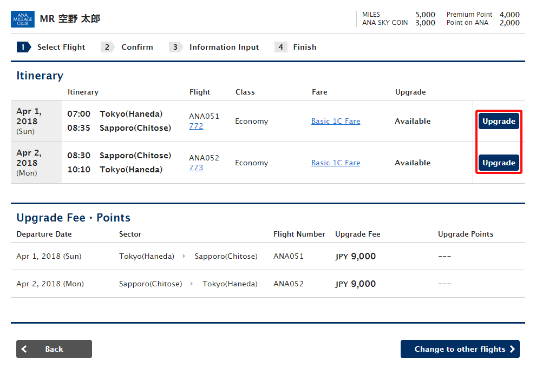Image resolution: width=536 pixels, height=369 pixels.
Task: Go to the Information Input step
Action: pyautogui.click(x=224, y=47)
